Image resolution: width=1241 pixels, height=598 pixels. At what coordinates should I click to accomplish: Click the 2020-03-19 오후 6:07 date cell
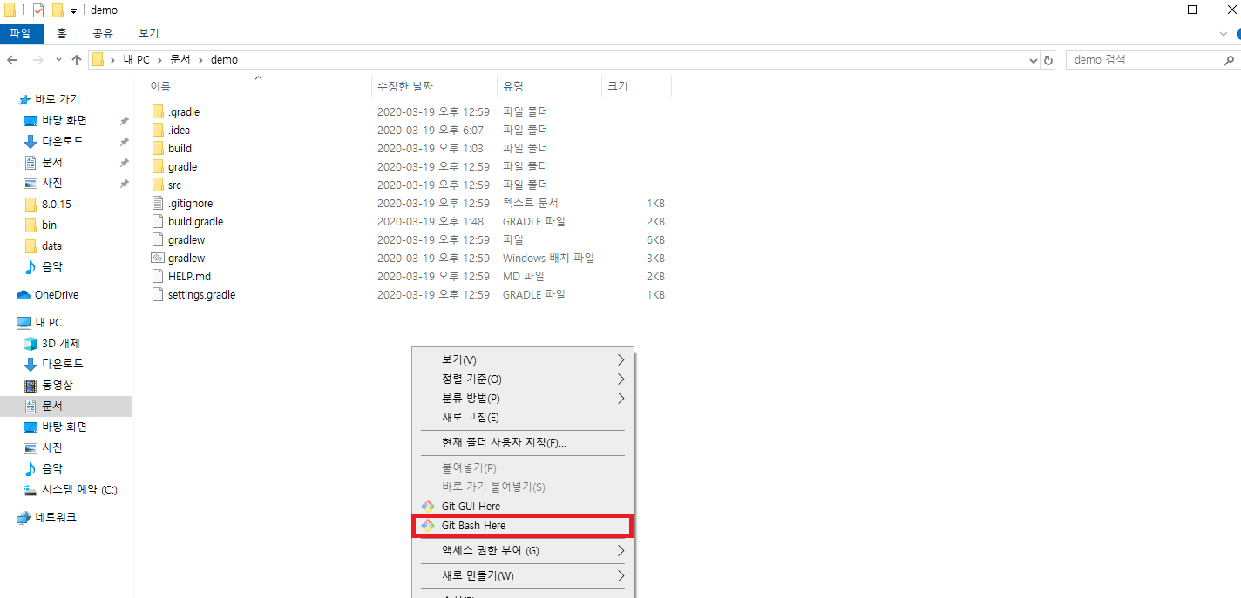click(x=430, y=130)
